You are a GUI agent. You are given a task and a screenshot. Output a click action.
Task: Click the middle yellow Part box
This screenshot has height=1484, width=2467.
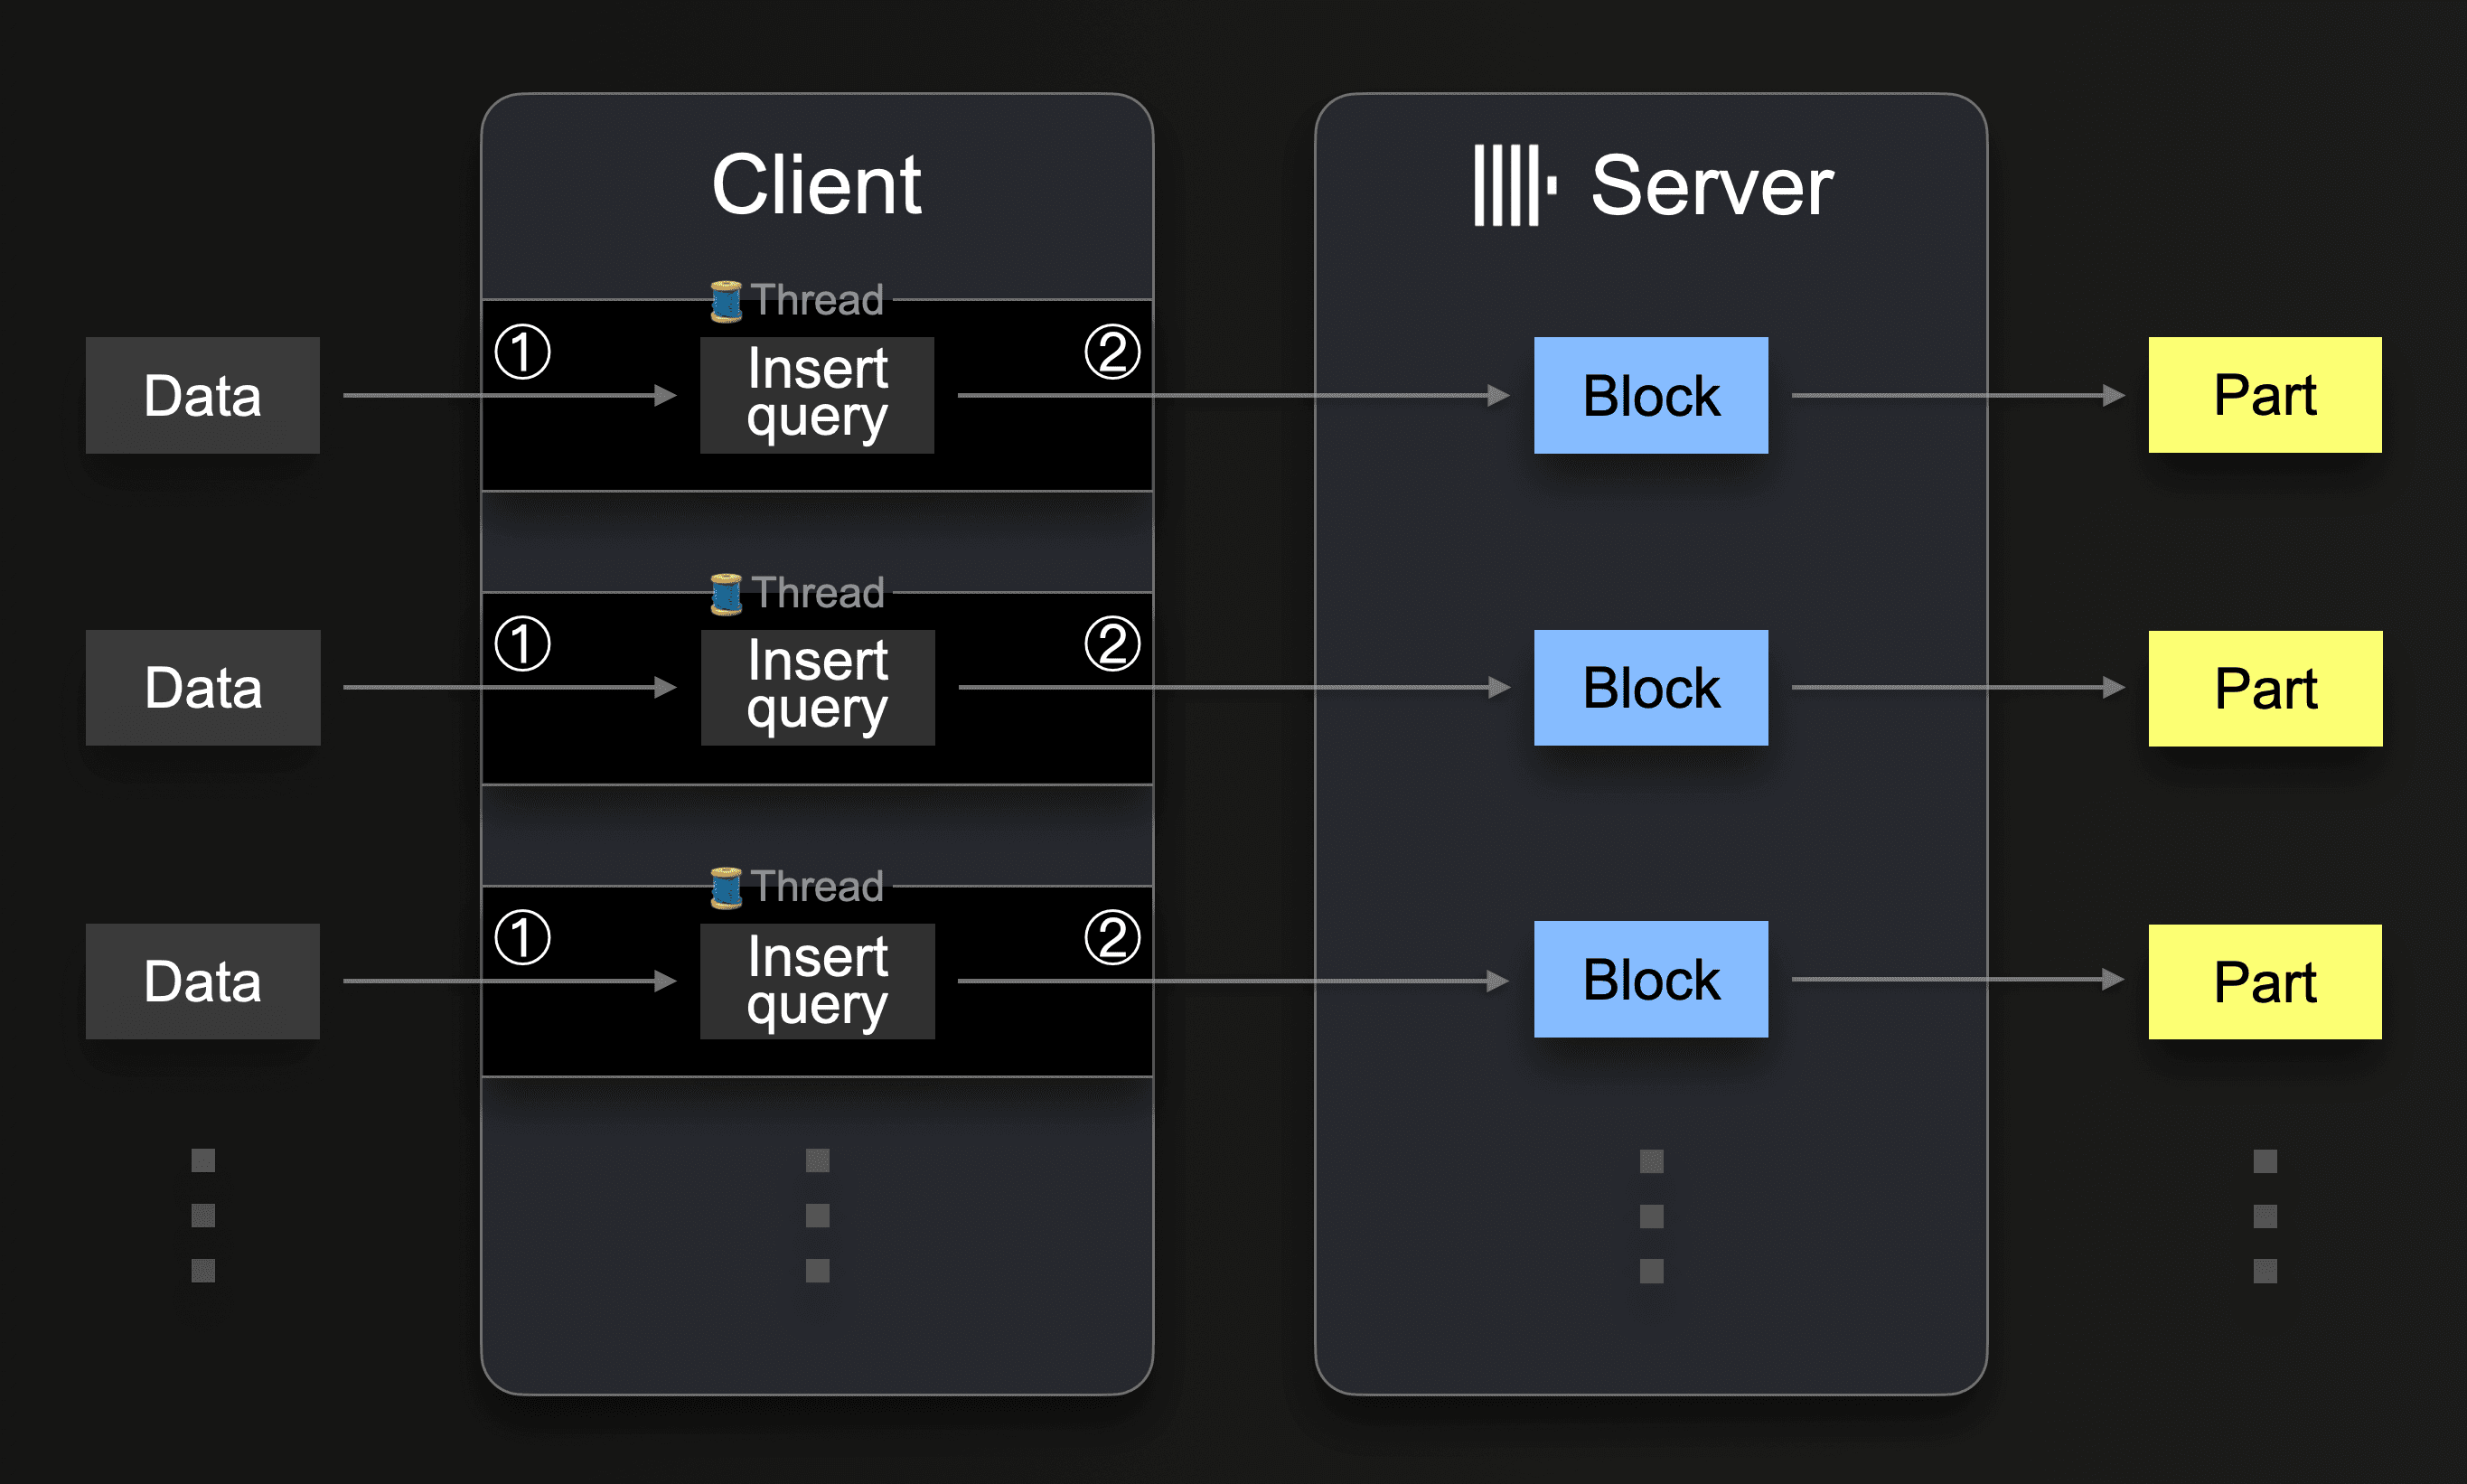tap(2265, 688)
